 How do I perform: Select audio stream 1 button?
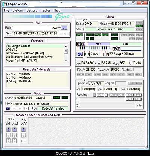click(x=8, y=108)
